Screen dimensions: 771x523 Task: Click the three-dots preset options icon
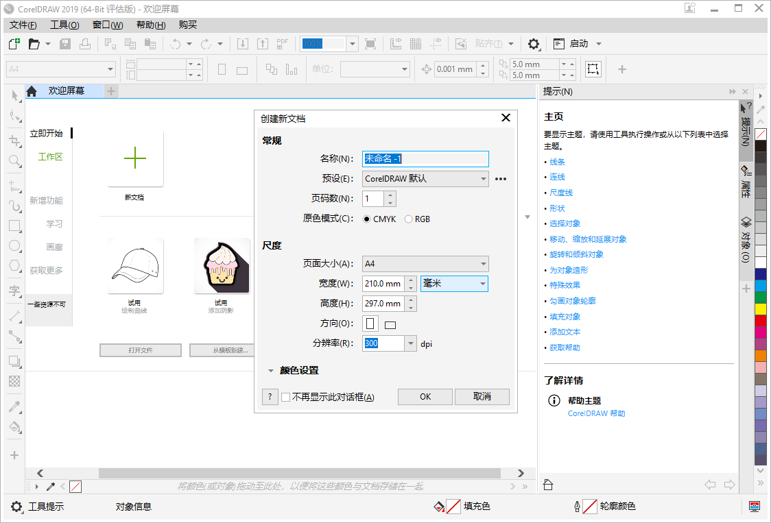pos(501,179)
